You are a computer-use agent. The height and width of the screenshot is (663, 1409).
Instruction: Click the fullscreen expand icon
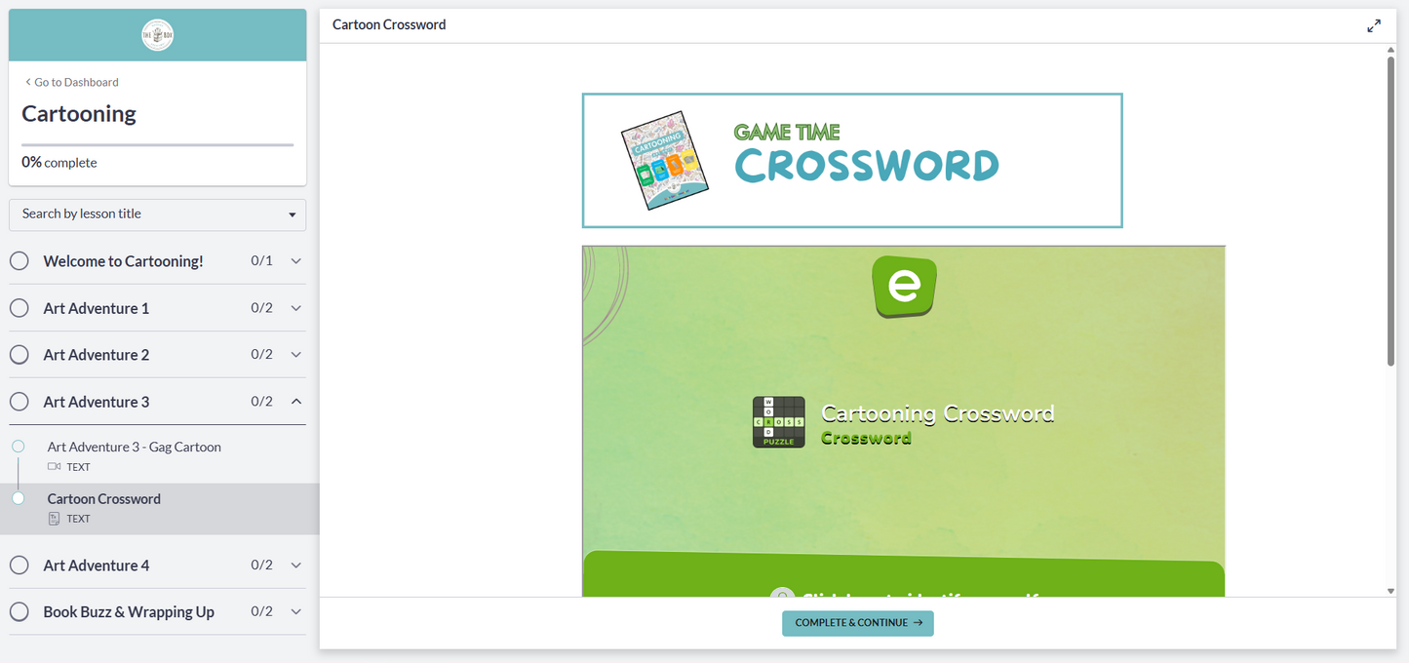tap(1373, 26)
